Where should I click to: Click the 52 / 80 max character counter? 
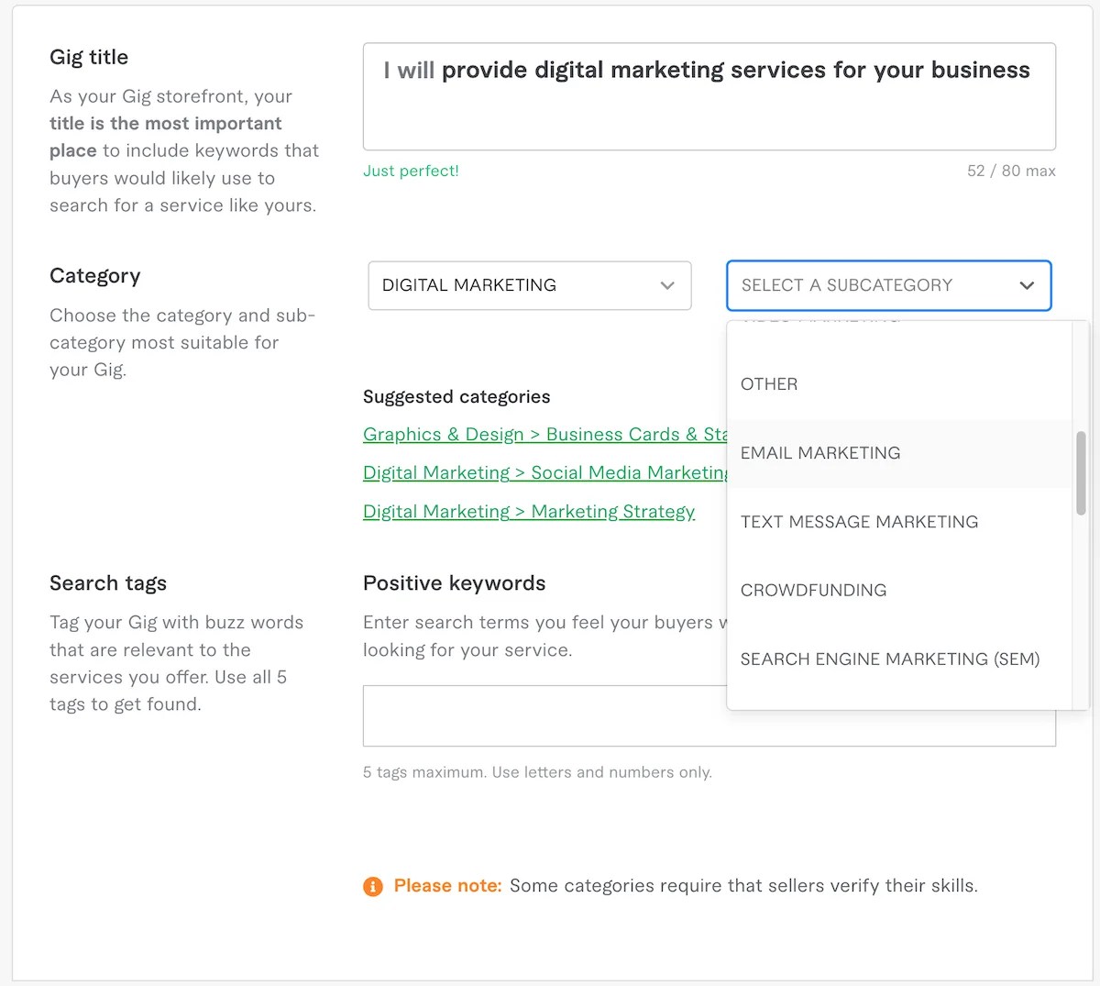tap(1011, 171)
